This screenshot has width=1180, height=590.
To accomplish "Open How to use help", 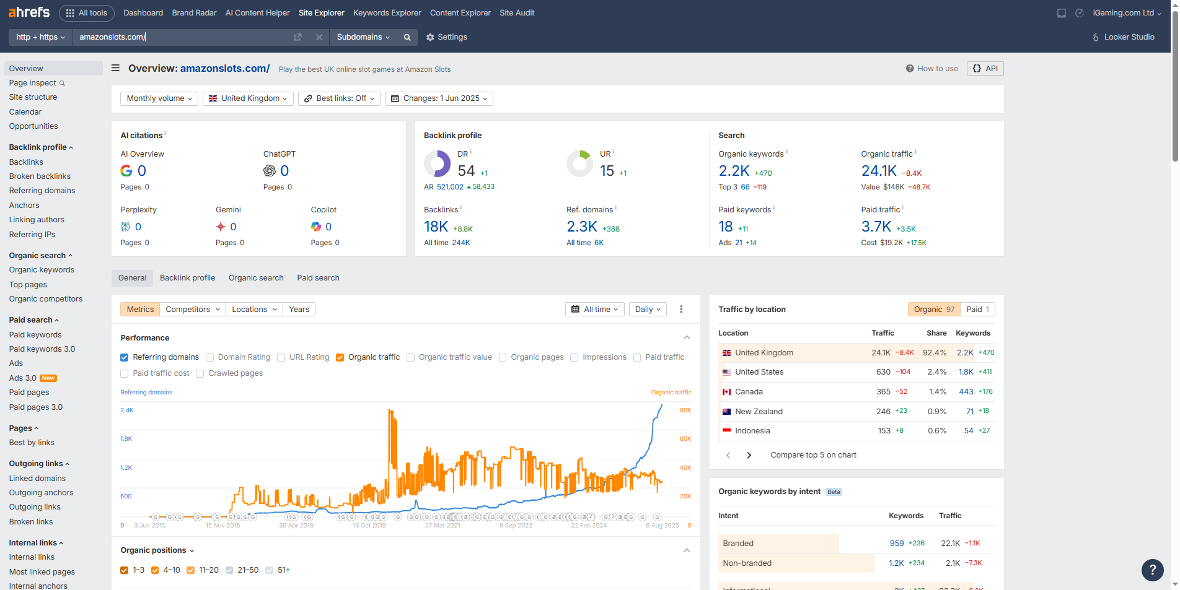I will pyautogui.click(x=931, y=69).
